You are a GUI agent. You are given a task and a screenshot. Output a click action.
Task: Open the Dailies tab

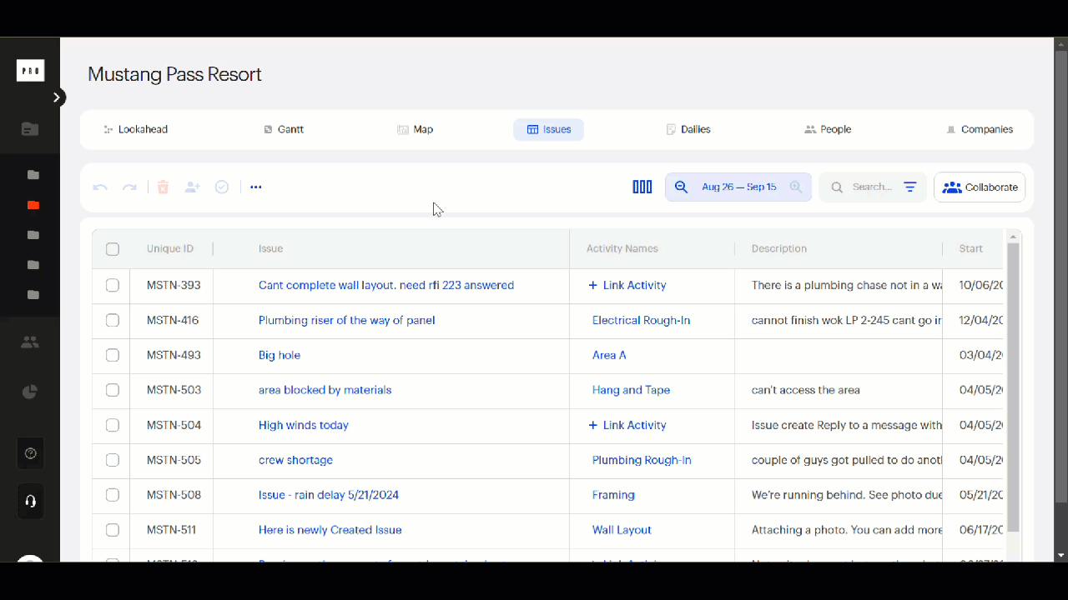pos(688,129)
